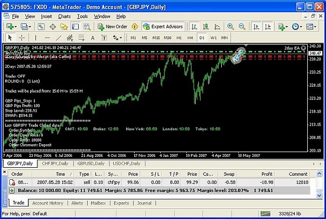
Task: Select the arrow cursor tool
Action: 10,38
